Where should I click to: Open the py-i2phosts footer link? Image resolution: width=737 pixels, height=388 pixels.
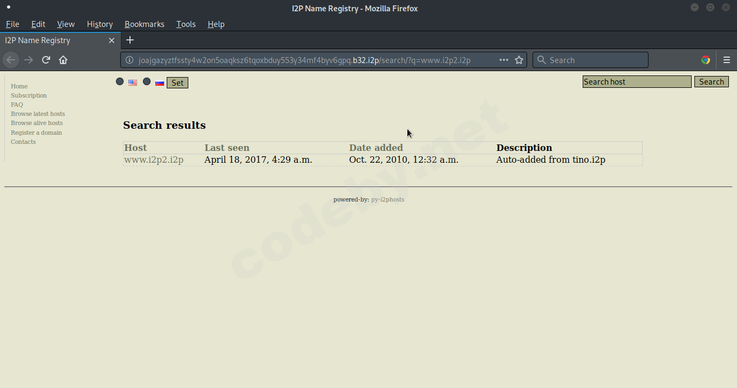[x=387, y=199]
